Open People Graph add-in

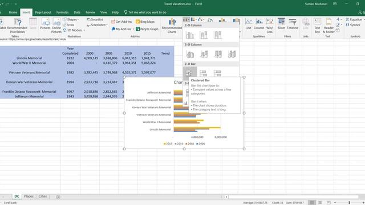pyautogui.click(x=147, y=29)
